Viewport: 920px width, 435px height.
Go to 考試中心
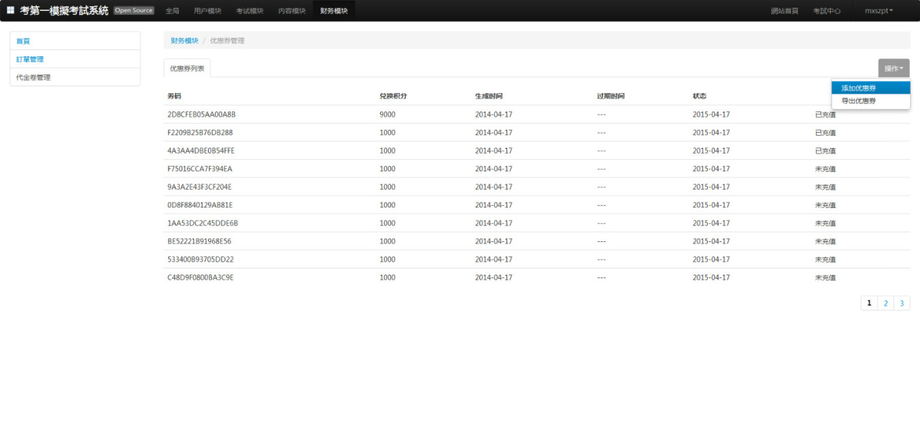point(827,11)
